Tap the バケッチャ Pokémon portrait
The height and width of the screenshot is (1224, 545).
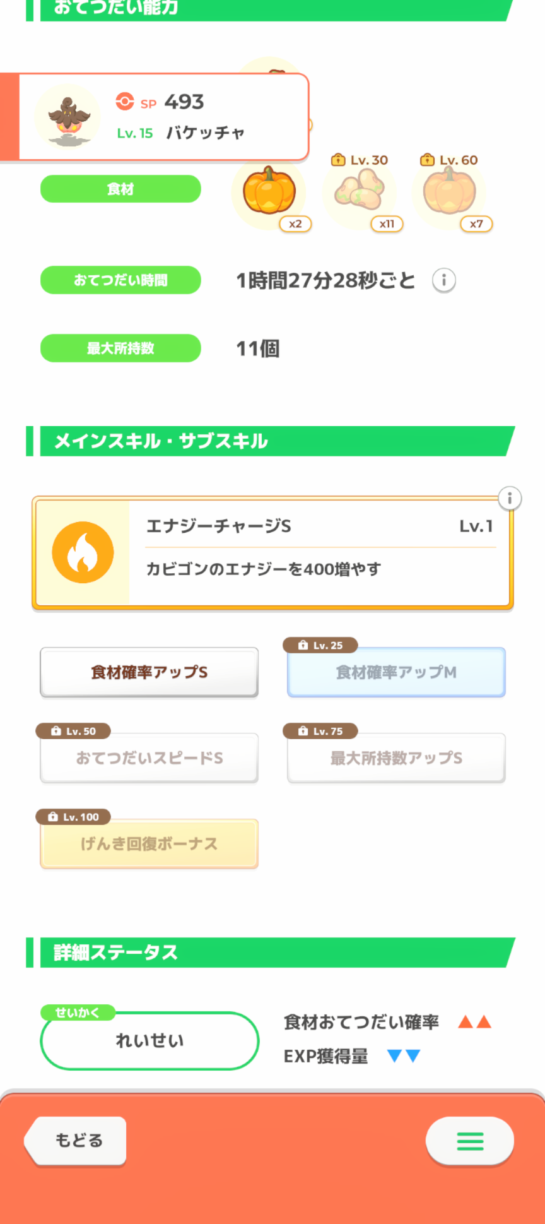67,118
